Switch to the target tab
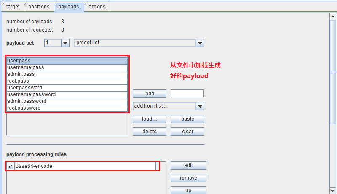This screenshot has width=337, height=194. tap(13, 7)
